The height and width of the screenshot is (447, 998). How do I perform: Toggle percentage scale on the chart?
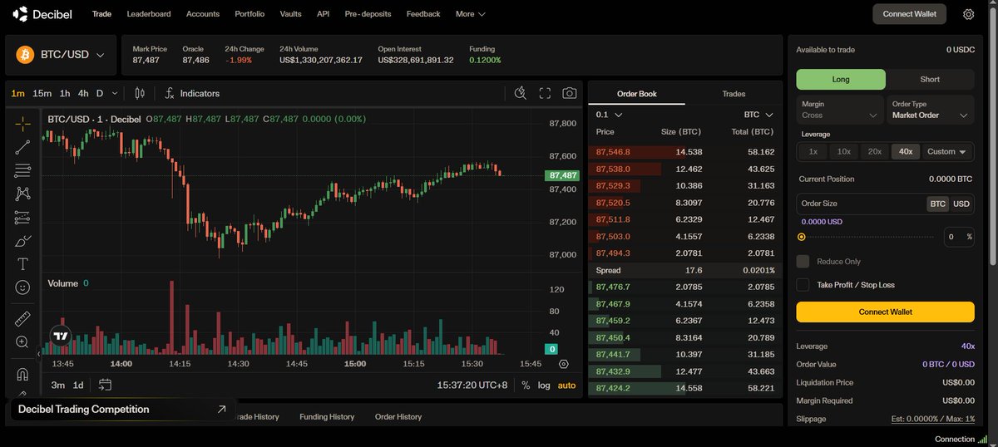coord(526,385)
